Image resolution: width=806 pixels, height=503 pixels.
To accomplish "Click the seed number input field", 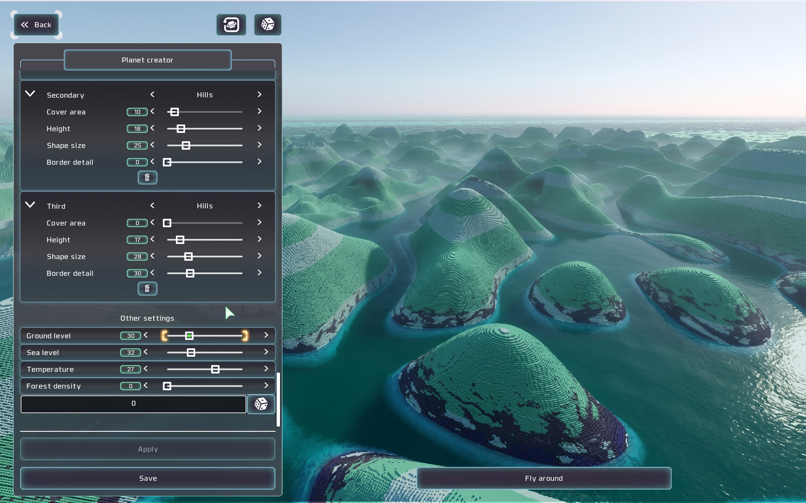I will pos(133,404).
